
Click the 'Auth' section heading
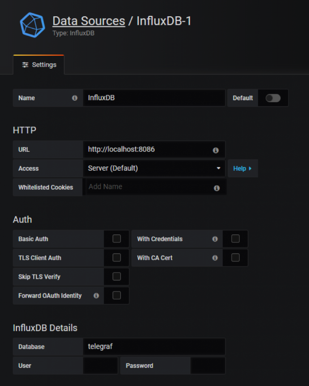22,220
